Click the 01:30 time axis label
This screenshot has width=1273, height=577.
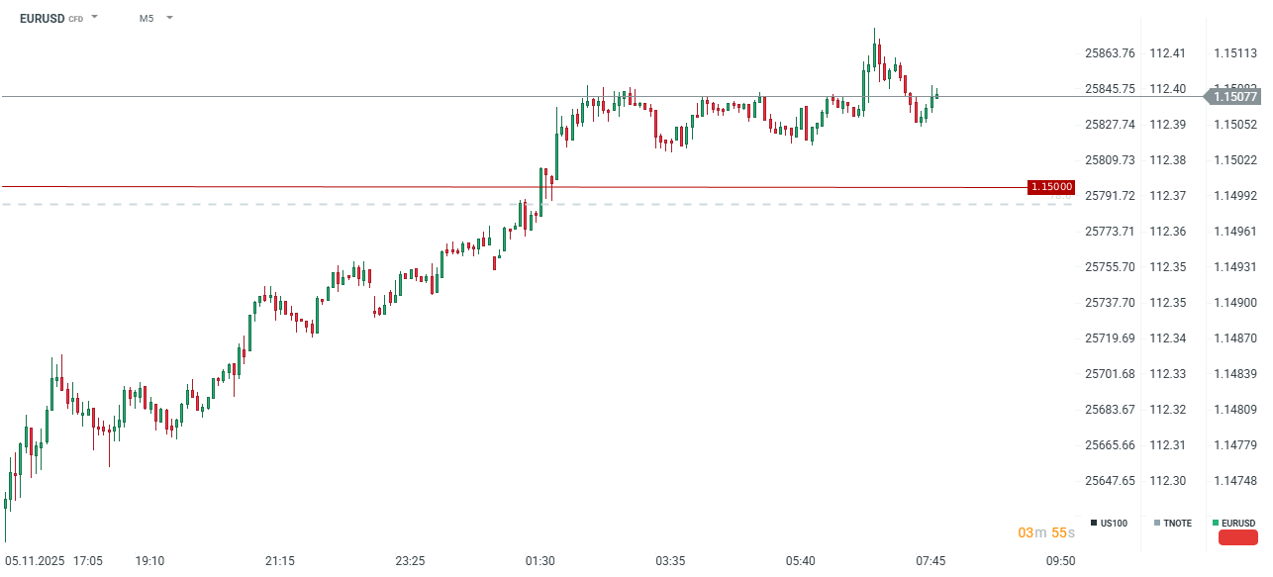click(539, 561)
